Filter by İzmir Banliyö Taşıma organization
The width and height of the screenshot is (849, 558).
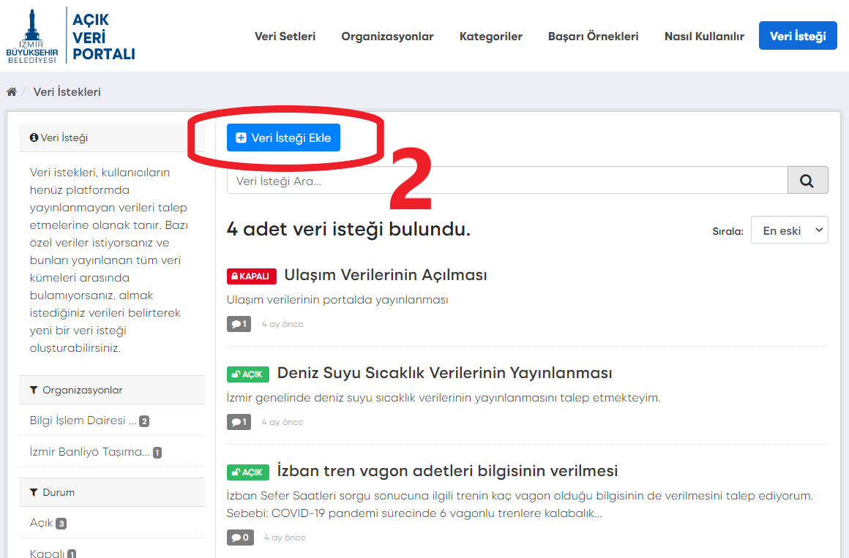89,452
